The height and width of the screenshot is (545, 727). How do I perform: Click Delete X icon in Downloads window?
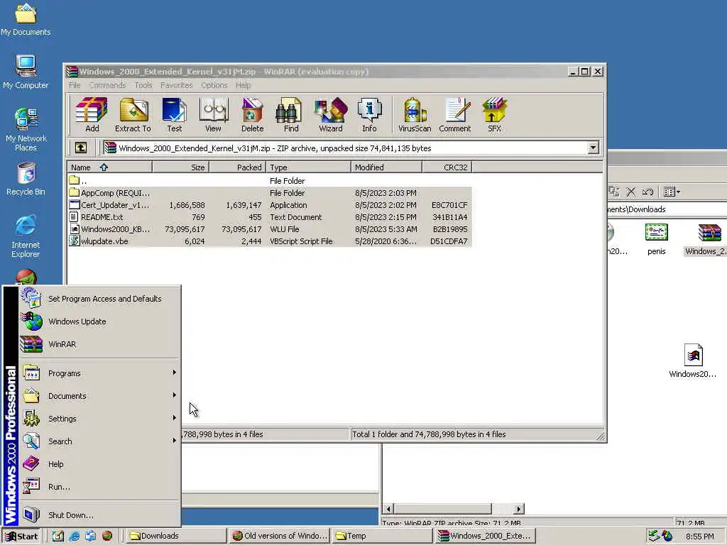pyautogui.click(x=630, y=192)
